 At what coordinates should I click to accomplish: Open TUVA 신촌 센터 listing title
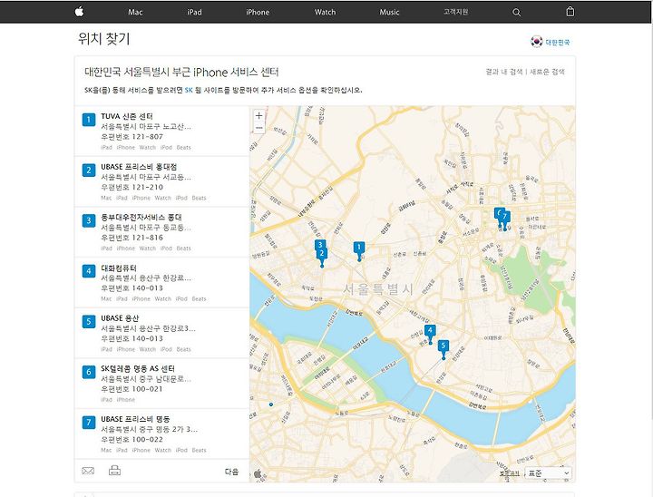point(127,116)
